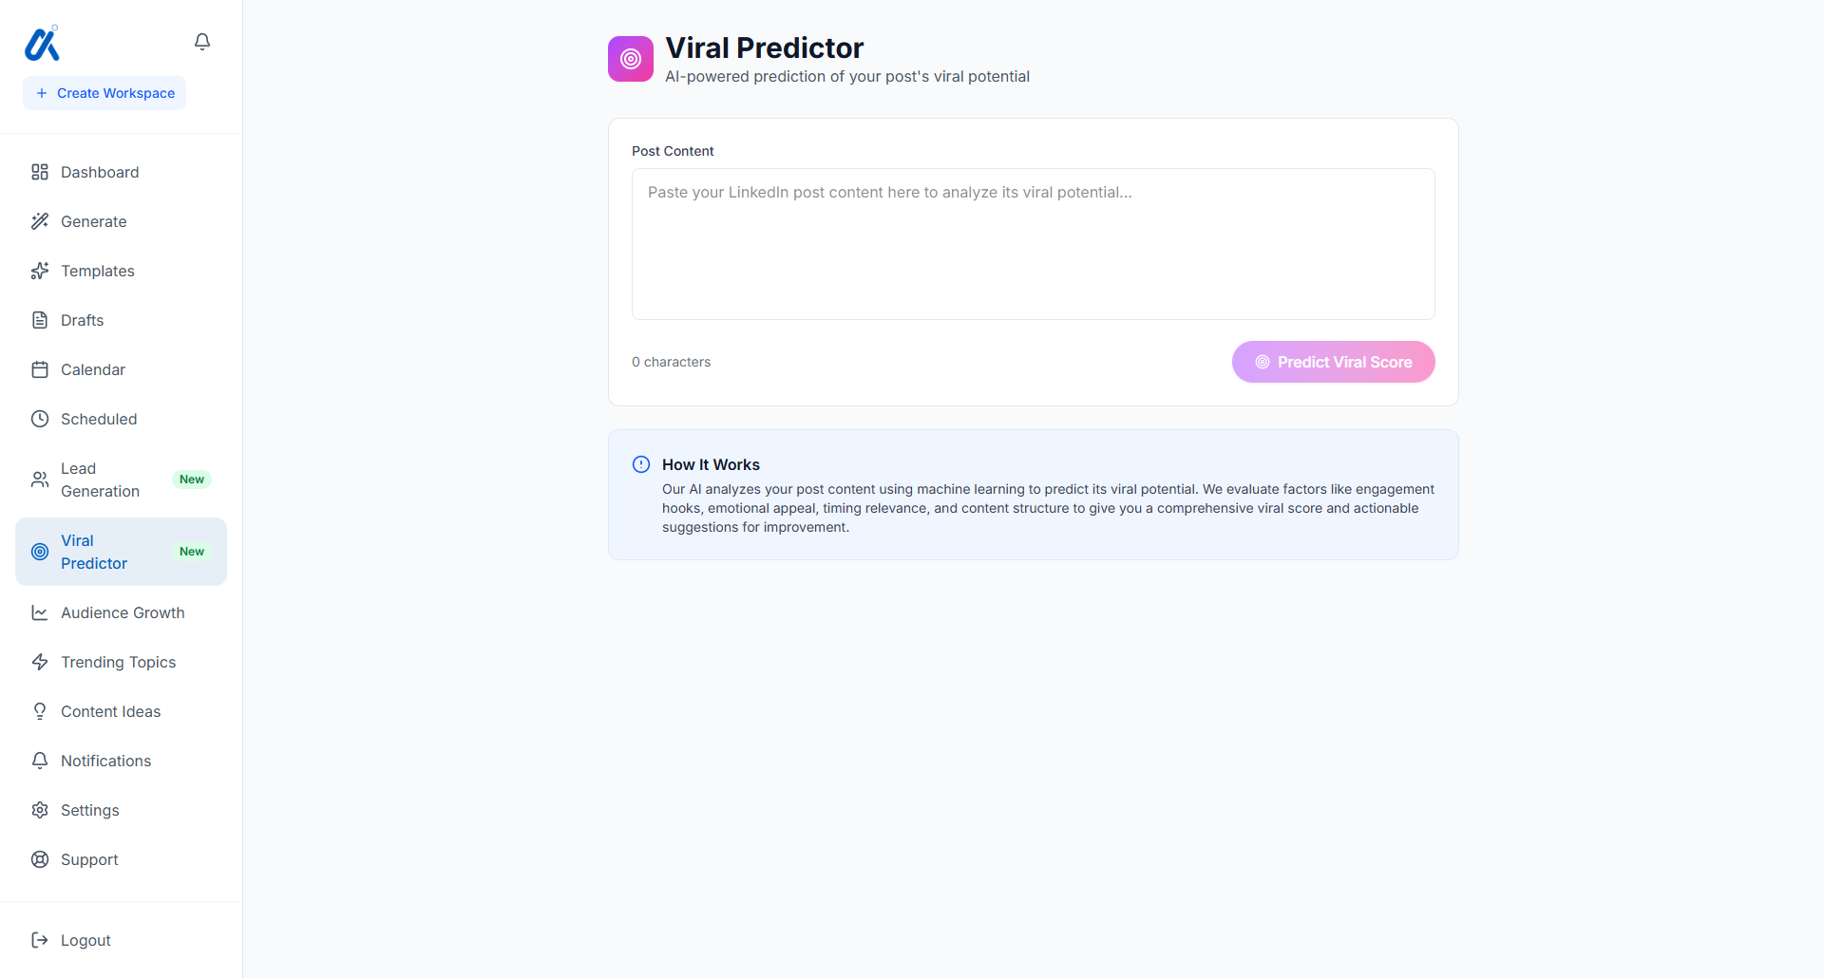Open the Dashboard from the sidebar

(99, 172)
